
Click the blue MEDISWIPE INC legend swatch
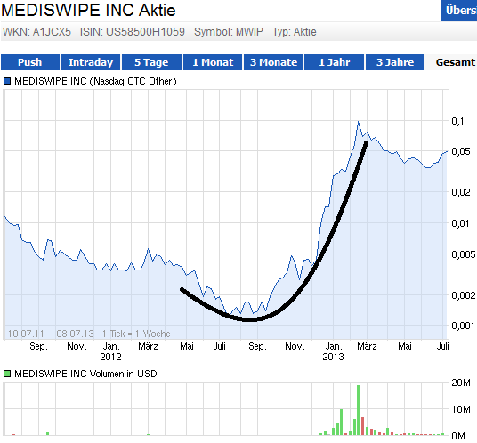click(x=7, y=81)
